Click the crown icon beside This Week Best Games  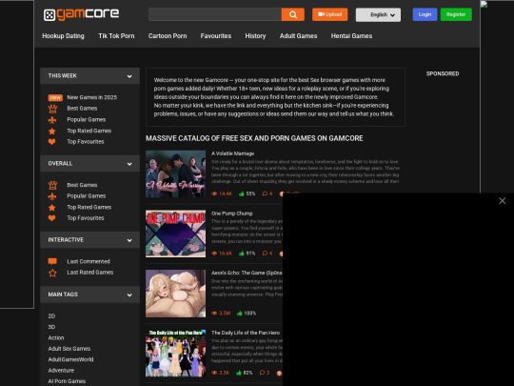click(52, 109)
